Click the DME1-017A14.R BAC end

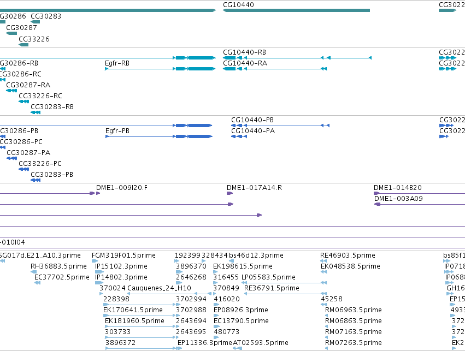(230, 193)
